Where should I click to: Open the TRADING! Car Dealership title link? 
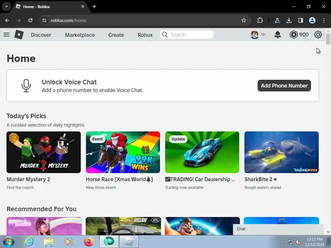coord(200,179)
